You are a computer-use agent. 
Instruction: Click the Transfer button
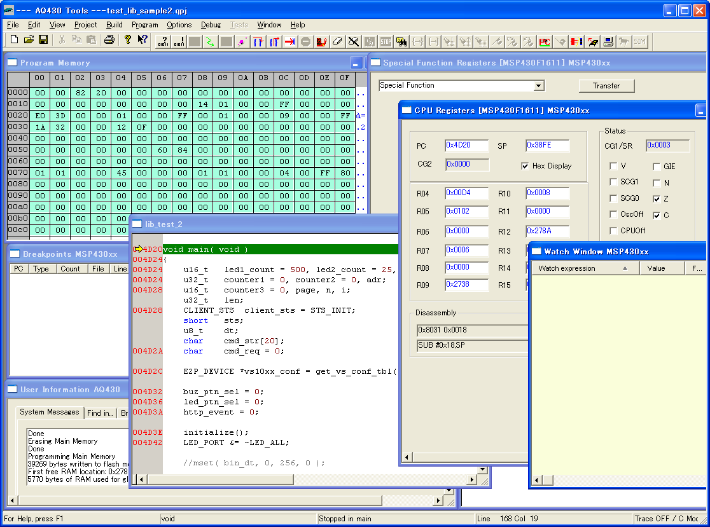tap(606, 85)
